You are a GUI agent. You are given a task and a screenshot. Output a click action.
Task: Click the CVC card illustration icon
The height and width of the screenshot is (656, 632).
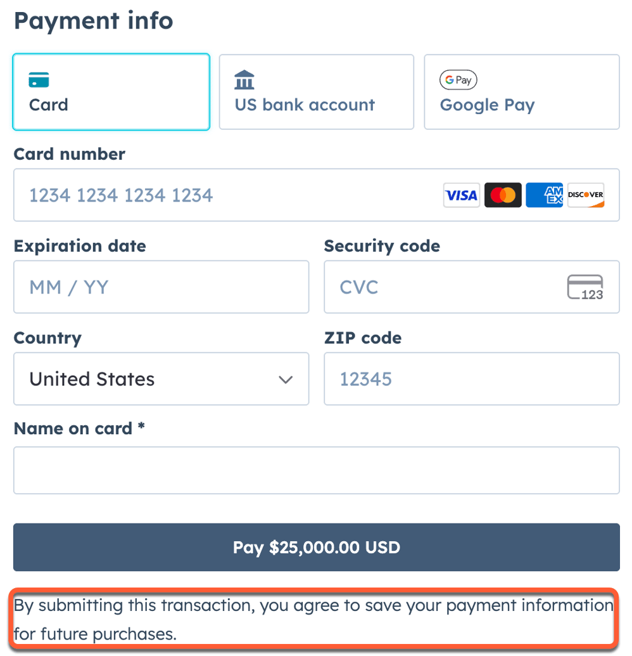[586, 287]
